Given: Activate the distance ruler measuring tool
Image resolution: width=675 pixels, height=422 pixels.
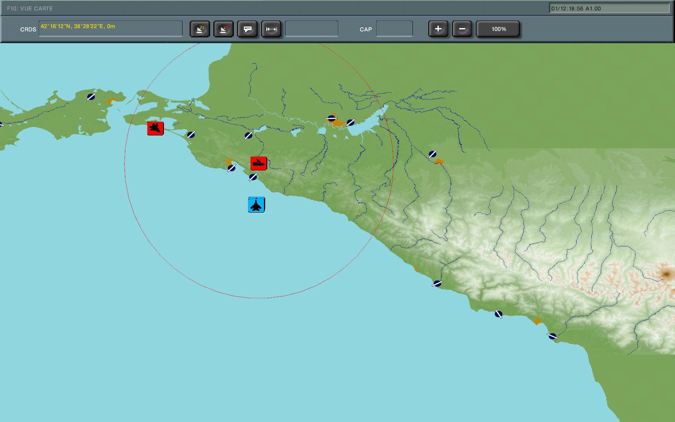Looking at the screenshot, I should point(271,29).
